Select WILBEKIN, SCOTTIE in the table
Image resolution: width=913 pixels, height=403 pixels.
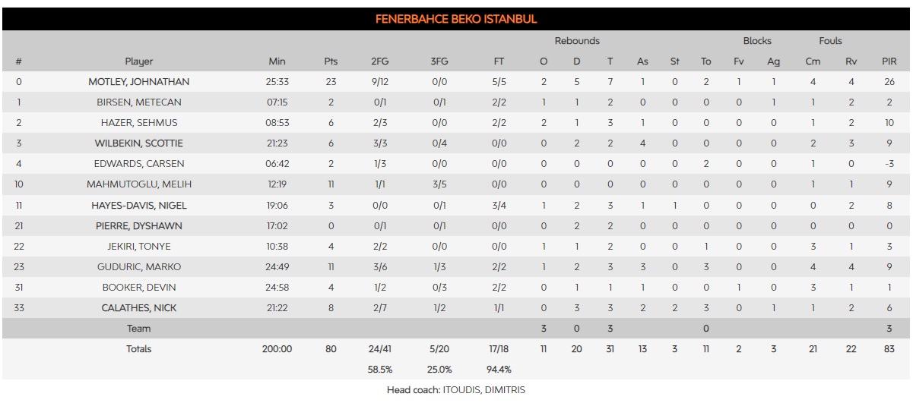pos(139,143)
